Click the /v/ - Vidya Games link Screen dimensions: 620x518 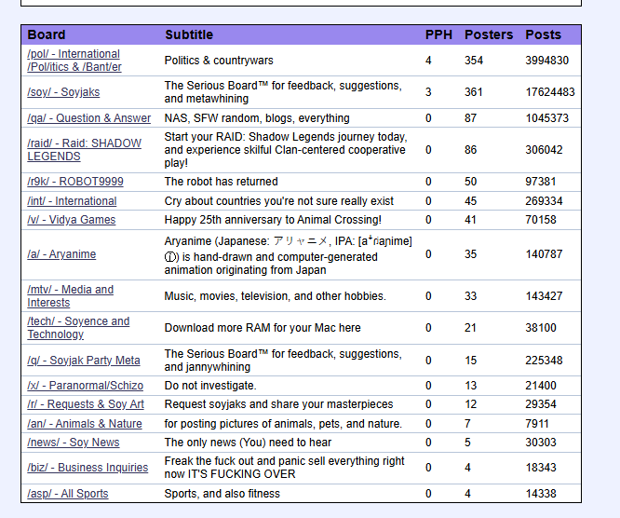coord(71,220)
